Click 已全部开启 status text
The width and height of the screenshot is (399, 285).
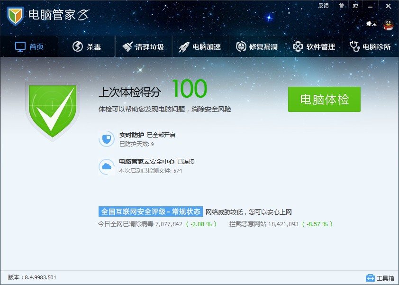pos(161,135)
